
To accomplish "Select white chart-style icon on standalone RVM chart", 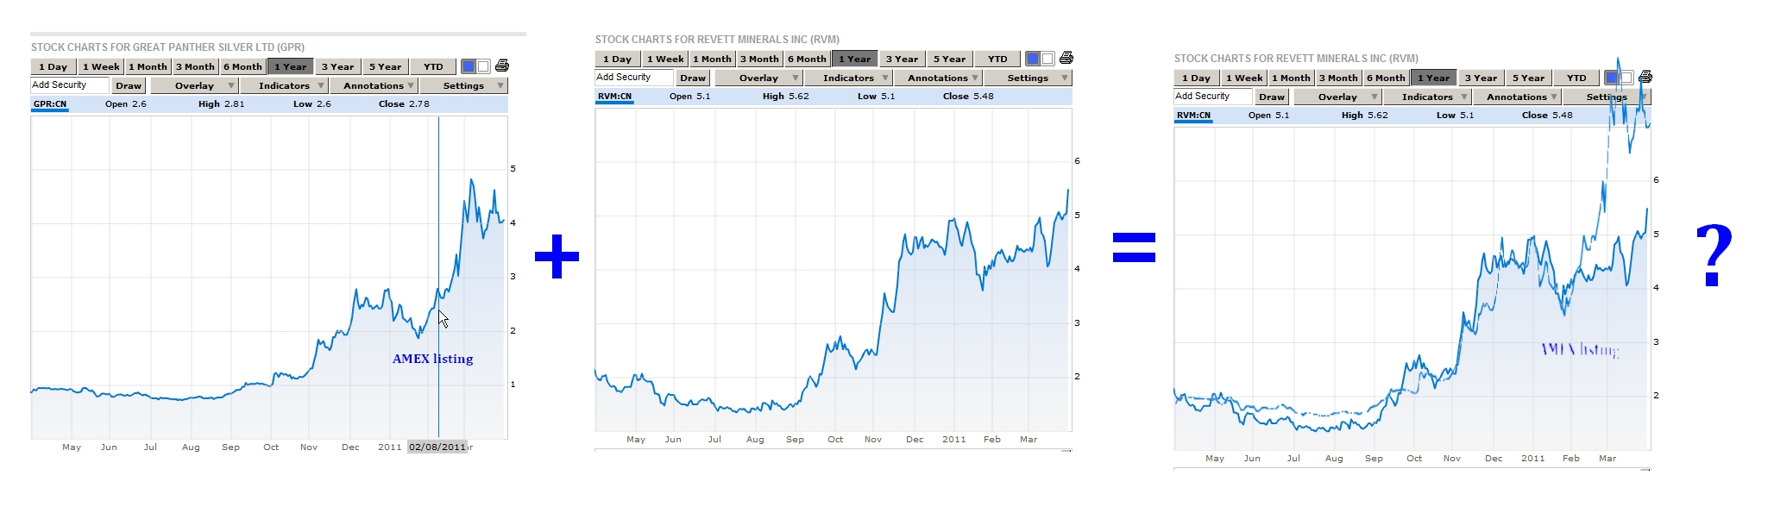I will click(x=1047, y=59).
